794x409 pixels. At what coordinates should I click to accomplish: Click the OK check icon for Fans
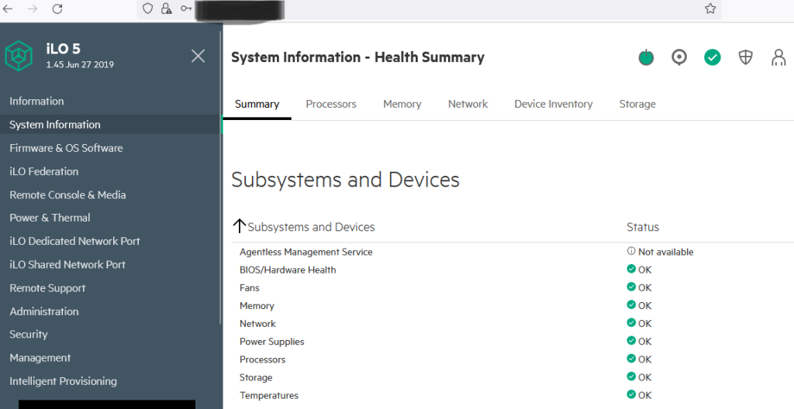(x=631, y=287)
